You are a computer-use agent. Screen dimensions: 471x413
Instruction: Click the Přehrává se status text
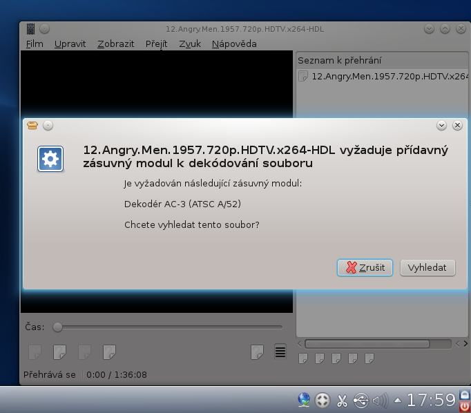pyautogui.click(x=50, y=374)
